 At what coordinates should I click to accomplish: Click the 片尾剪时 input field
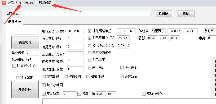click(75, 47)
